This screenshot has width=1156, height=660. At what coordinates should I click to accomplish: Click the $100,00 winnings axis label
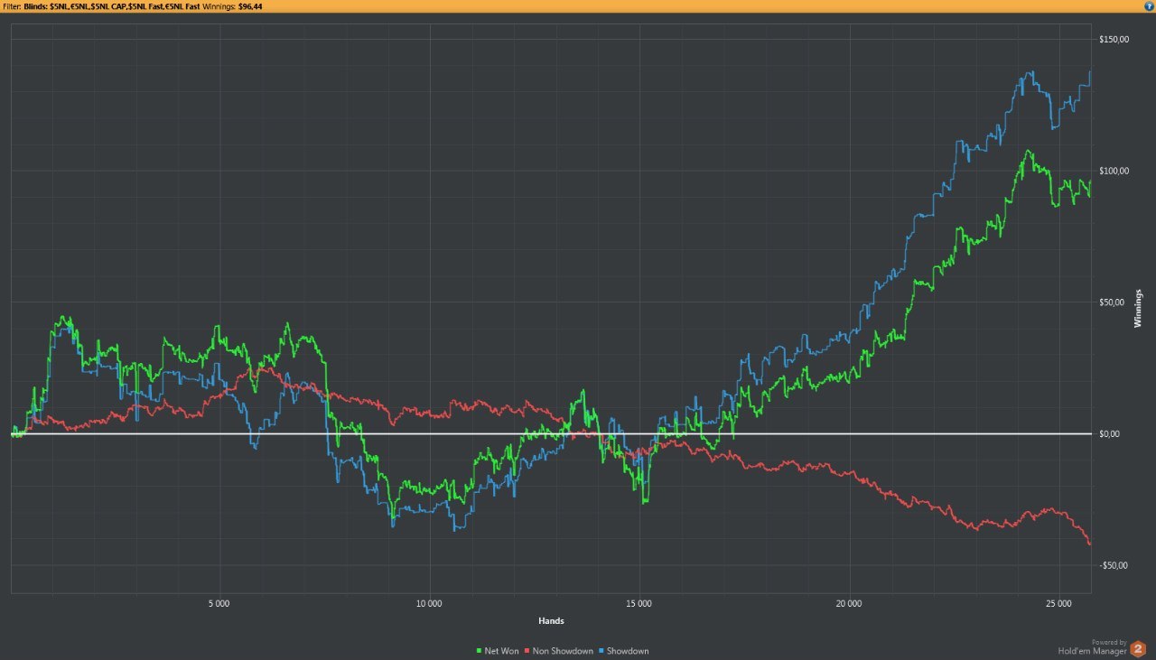click(1114, 171)
